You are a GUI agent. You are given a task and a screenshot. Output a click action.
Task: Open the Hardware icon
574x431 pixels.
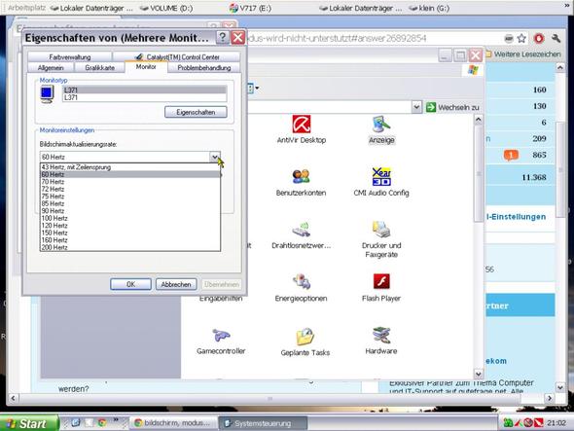coord(381,341)
